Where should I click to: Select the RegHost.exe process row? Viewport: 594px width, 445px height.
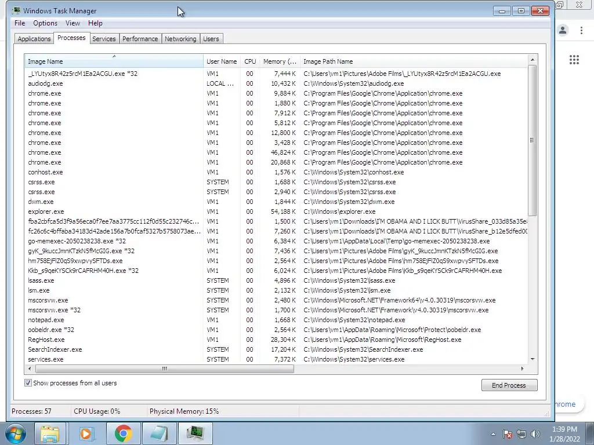pos(276,340)
